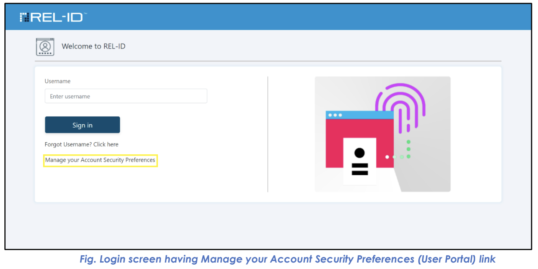Image resolution: width=538 pixels, height=269 pixels.
Task: Click the Sign in button
Action: coord(82,125)
